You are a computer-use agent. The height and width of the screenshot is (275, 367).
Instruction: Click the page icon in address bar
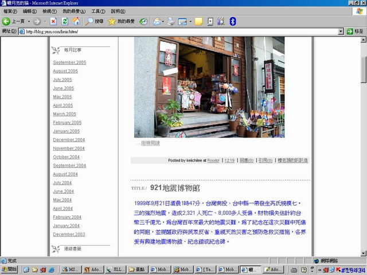(22, 32)
